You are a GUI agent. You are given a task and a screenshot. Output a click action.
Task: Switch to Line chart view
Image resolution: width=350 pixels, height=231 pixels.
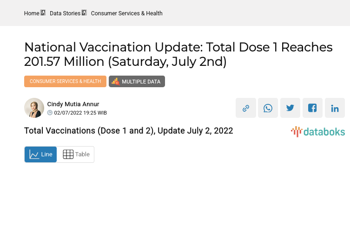pos(41,154)
